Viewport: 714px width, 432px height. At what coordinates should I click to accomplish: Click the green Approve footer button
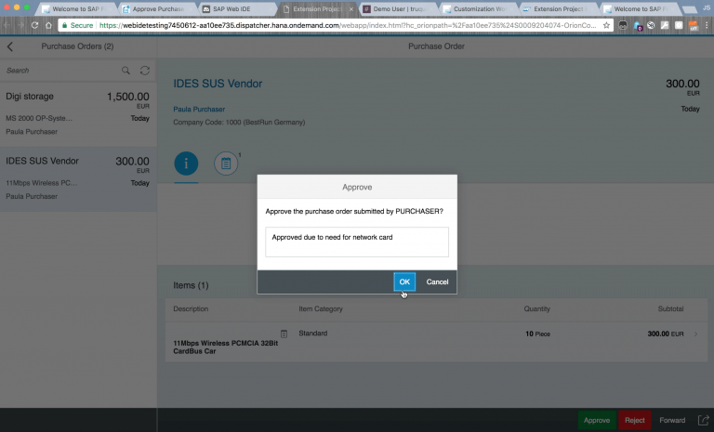597,420
